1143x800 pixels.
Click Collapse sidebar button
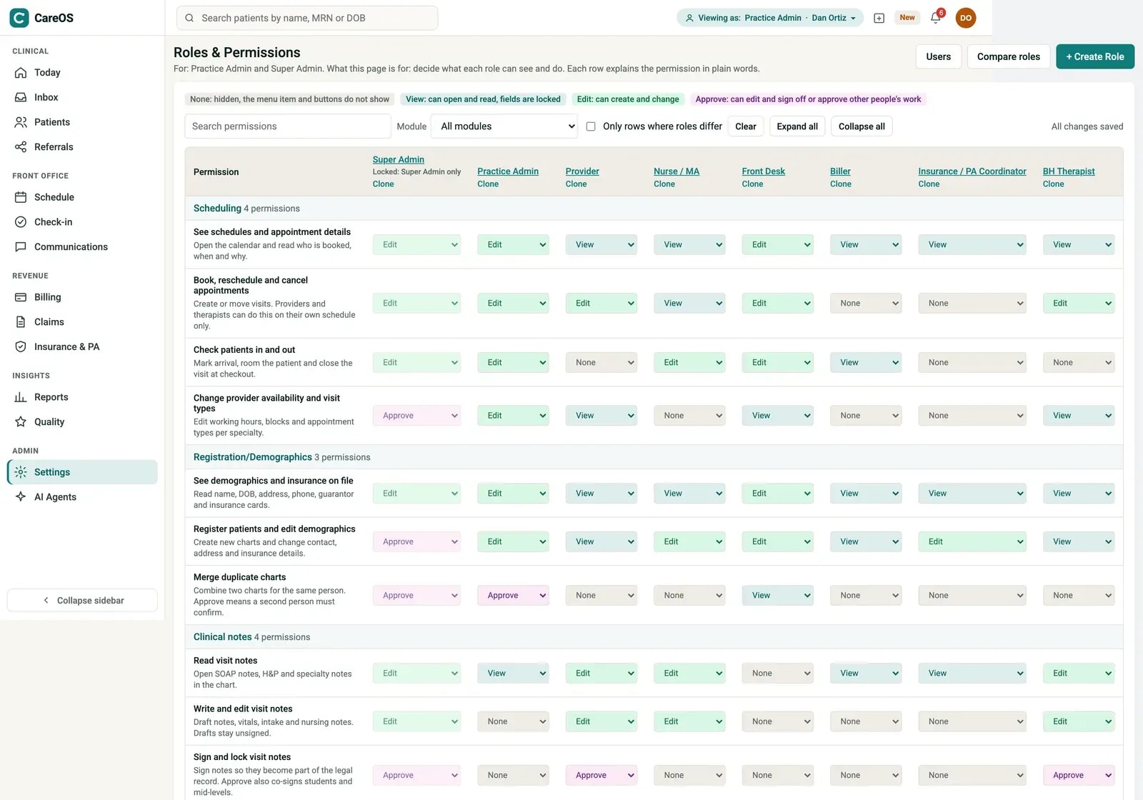pyautogui.click(x=82, y=601)
